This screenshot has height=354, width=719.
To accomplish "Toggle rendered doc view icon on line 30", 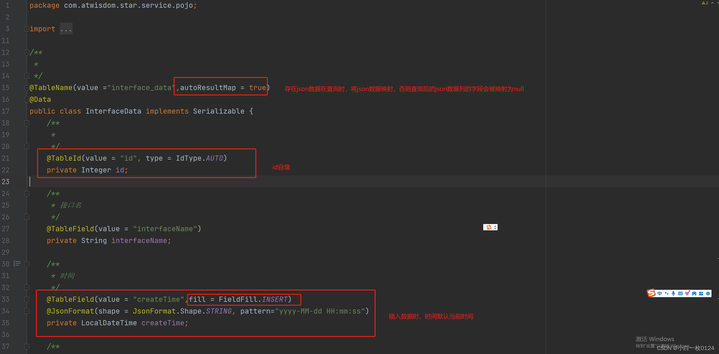I will pos(17,264).
